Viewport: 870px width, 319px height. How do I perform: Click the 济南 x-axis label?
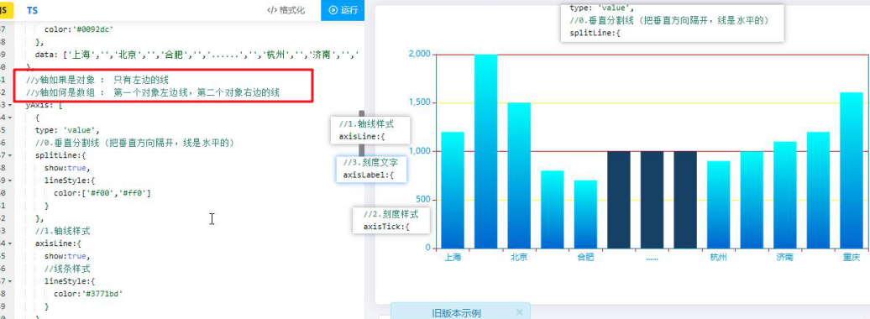pyautogui.click(x=785, y=258)
